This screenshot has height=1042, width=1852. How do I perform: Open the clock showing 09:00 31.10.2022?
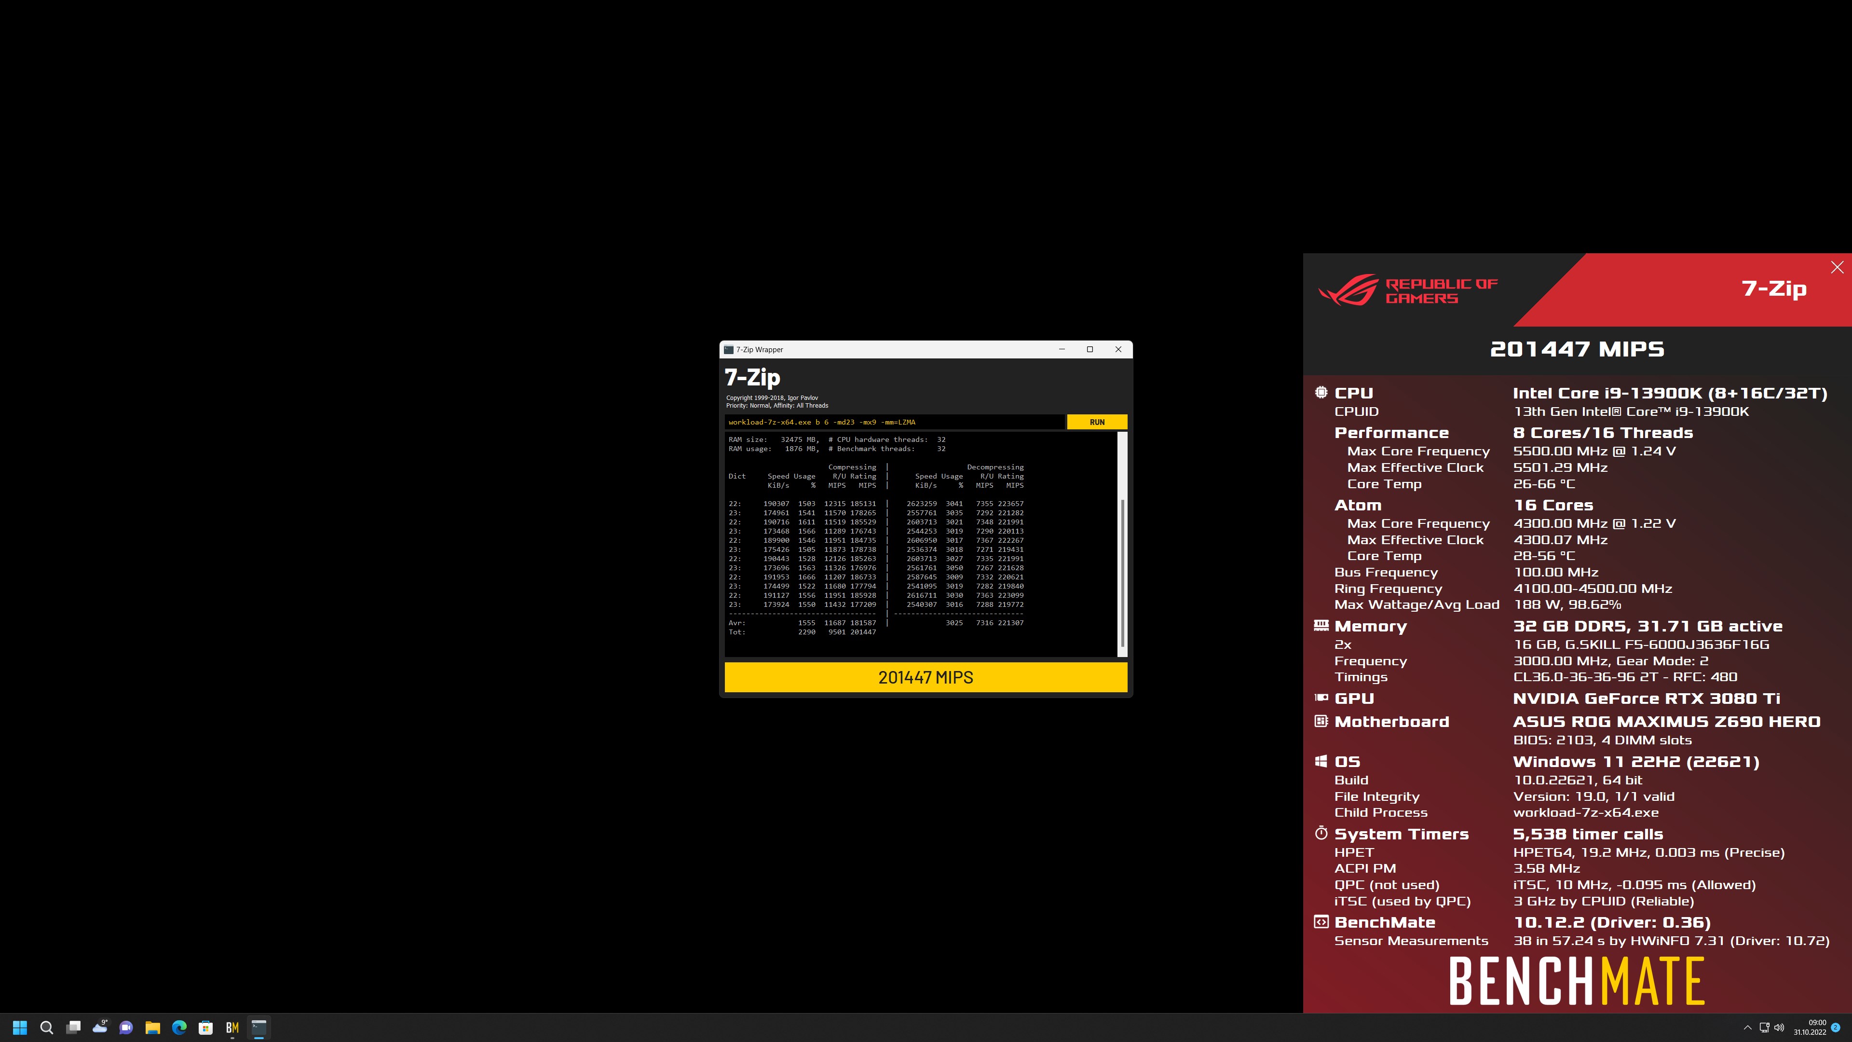pos(1810,1028)
